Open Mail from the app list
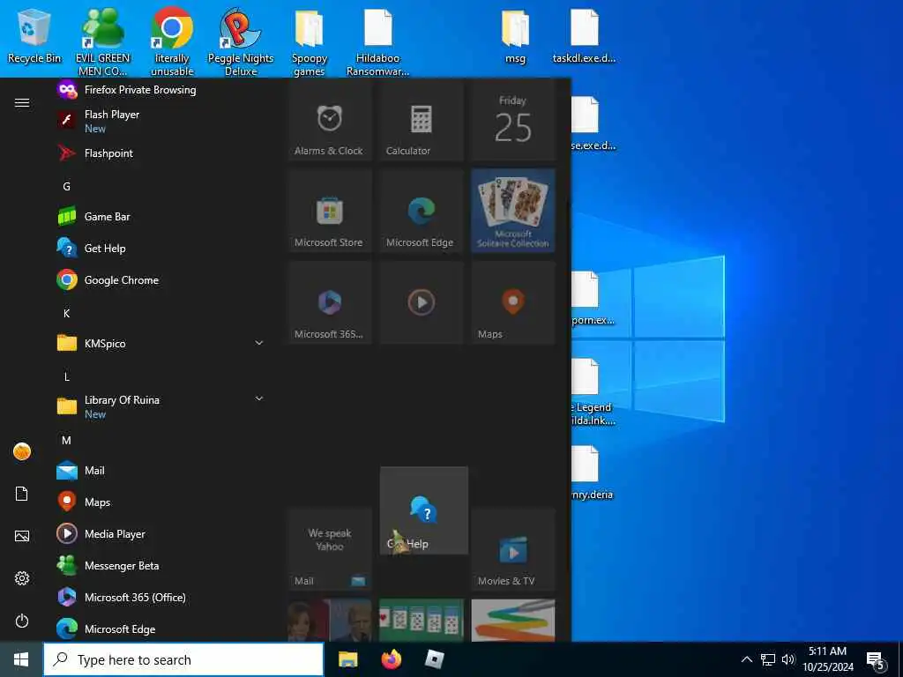 (x=160, y=471)
